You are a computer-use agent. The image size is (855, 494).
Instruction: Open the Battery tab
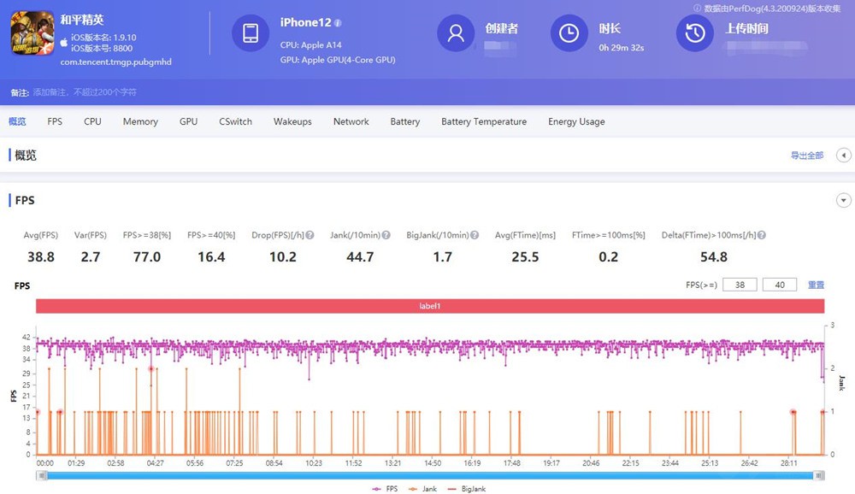click(x=405, y=121)
